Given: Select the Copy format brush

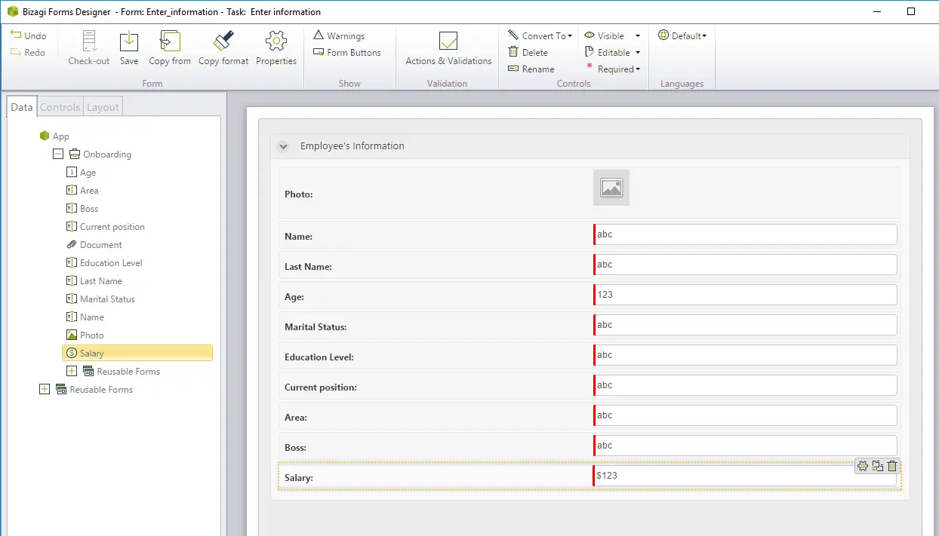Looking at the screenshot, I should (223, 48).
